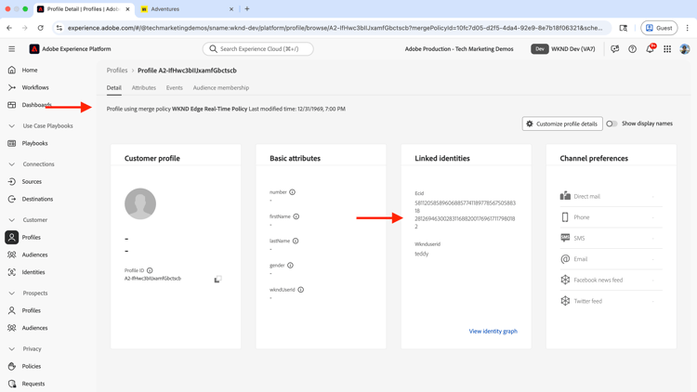Image resolution: width=697 pixels, height=392 pixels.
Task: Show info for gender attribute
Action: (290, 266)
